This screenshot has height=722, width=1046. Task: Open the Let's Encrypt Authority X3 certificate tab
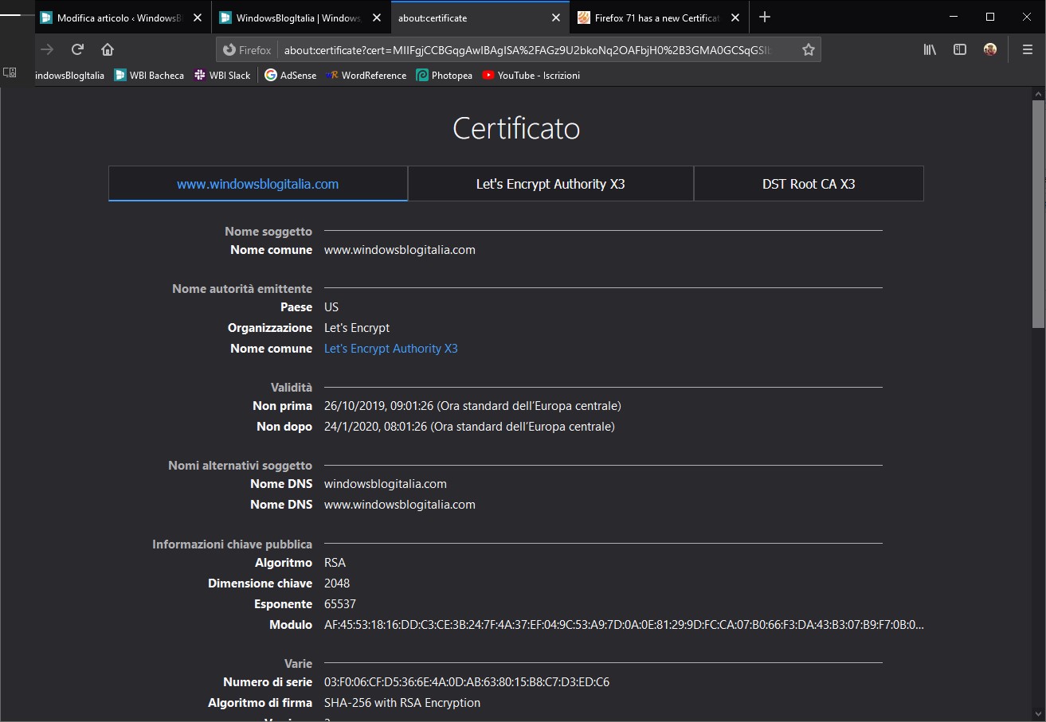[550, 184]
